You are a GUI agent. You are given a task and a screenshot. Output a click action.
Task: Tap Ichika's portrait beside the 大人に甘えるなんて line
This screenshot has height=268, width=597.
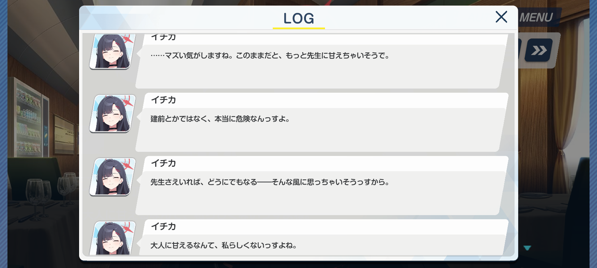click(x=112, y=238)
